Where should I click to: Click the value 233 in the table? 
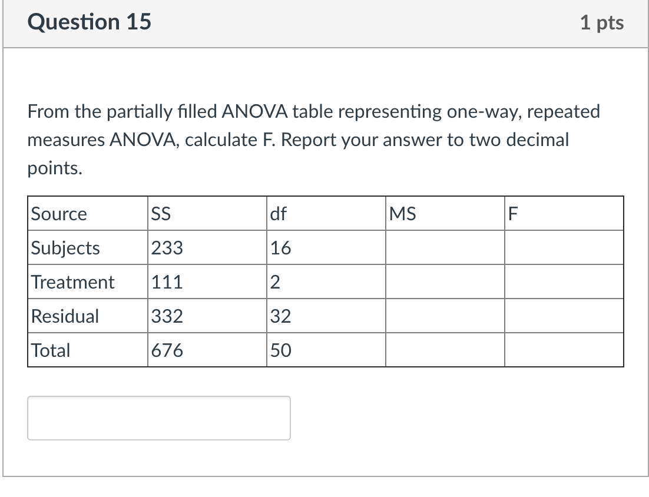point(167,248)
